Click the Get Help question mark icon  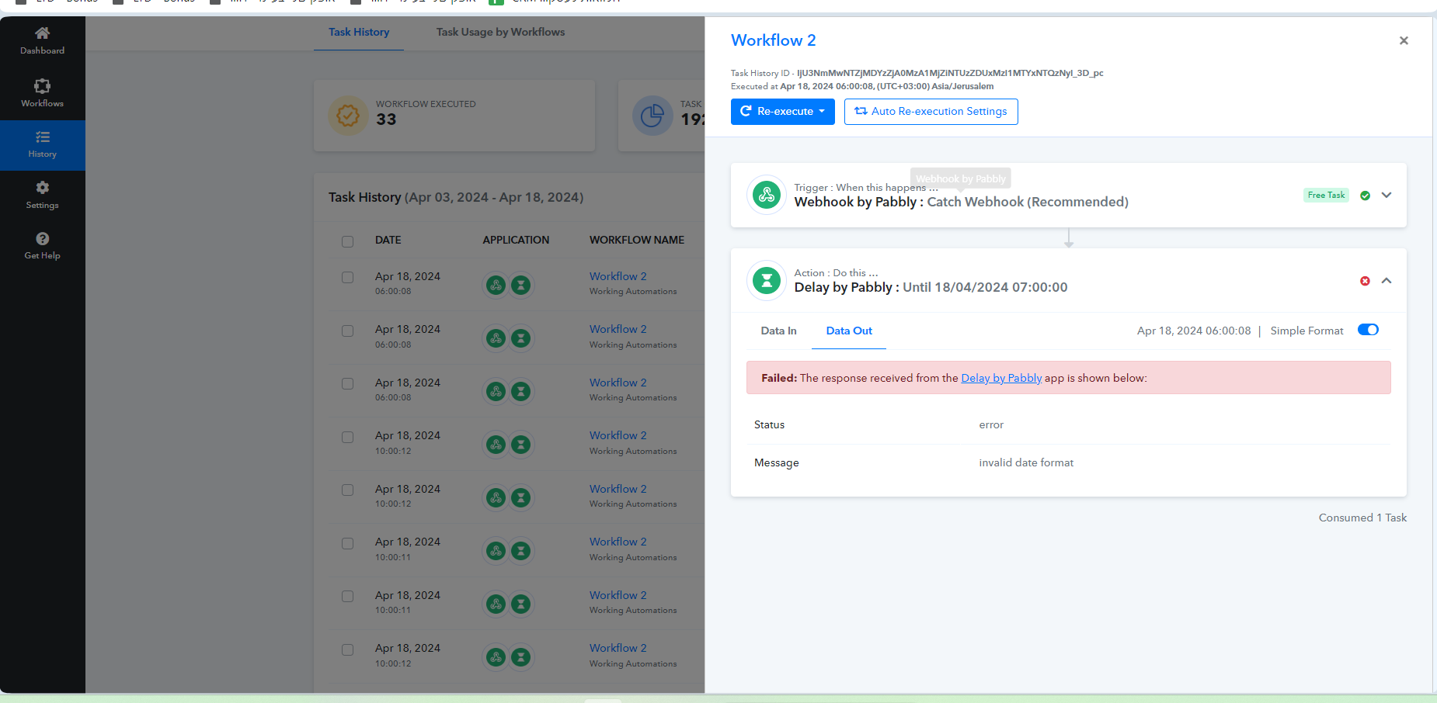(x=43, y=238)
